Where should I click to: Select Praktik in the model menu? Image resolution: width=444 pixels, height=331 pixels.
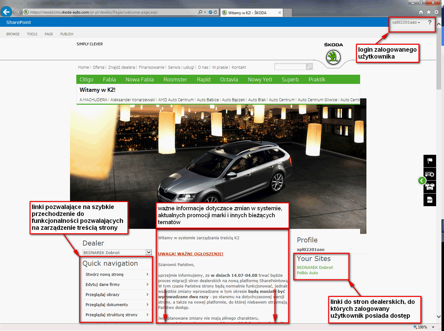pos(317,79)
